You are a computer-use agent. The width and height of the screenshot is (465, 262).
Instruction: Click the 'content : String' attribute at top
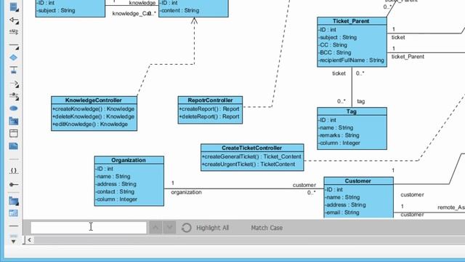point(179,10)
